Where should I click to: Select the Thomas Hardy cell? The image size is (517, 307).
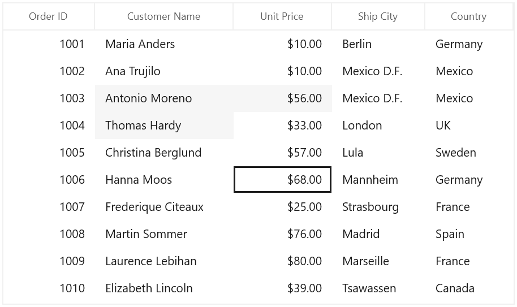[164, 126]
